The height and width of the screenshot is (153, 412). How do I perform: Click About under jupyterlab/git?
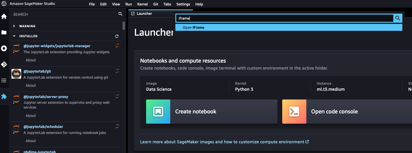(31, 86)
